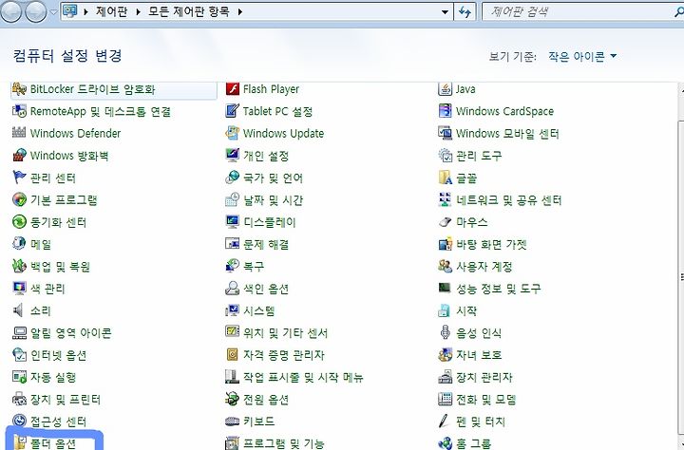Expand the arrow after 제어판 in breadcrumb
This screenshot has width=684, height=450.
(x=138, y=11)
